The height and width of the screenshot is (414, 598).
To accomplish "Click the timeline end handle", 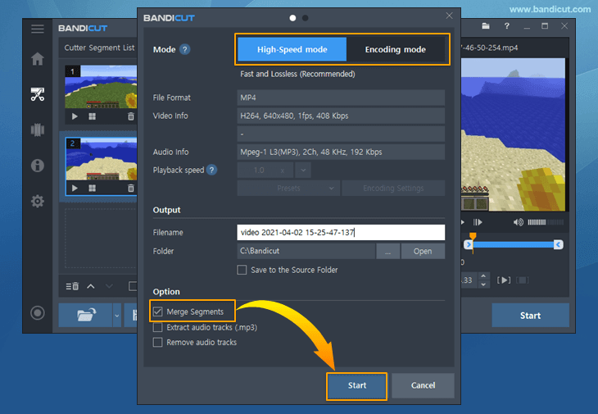I will click(x=559, y=244).
